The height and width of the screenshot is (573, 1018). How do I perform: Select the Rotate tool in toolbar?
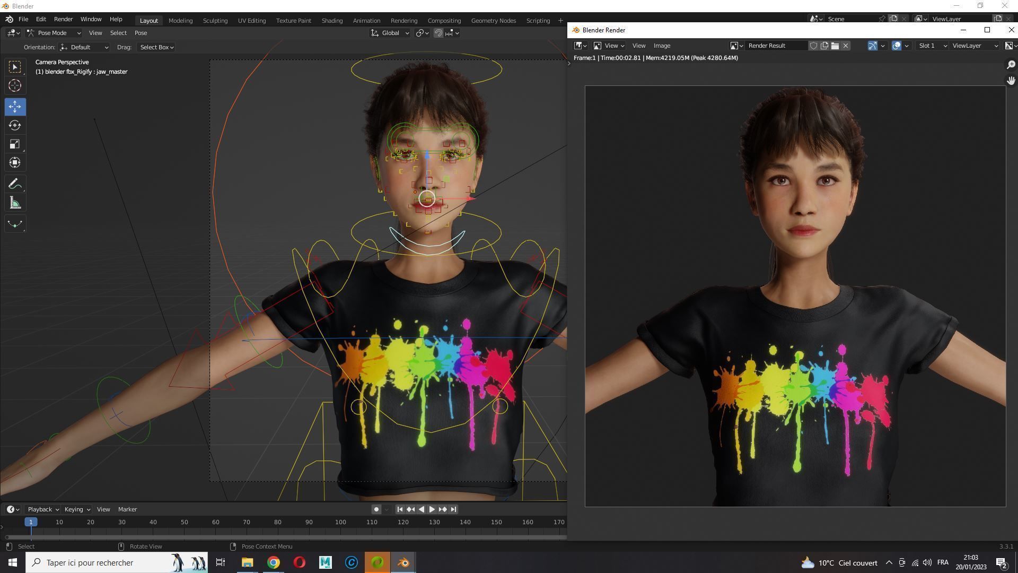15,125
